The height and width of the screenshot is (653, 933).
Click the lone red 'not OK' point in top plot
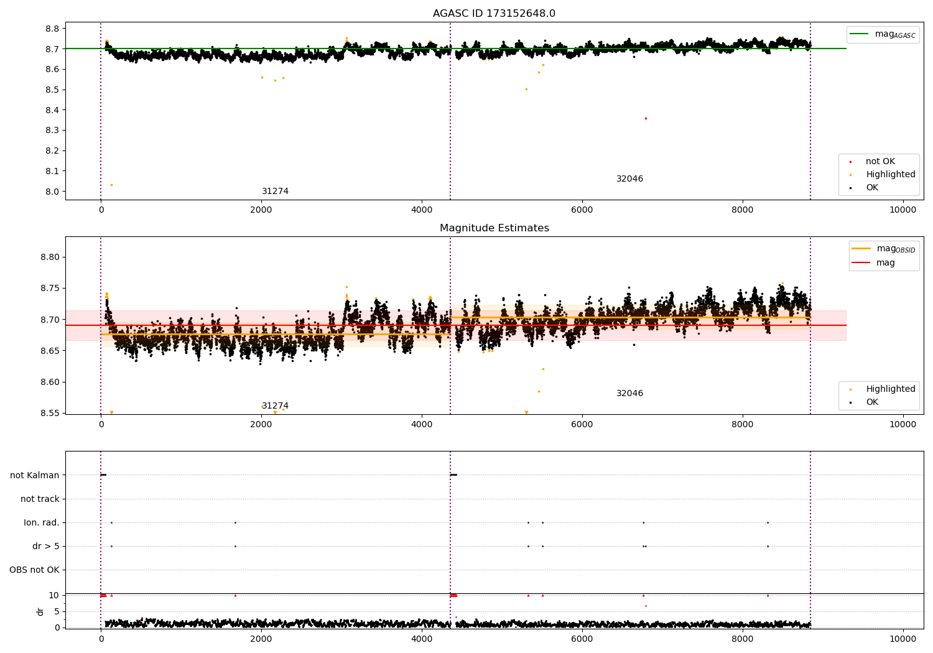pos(646,118)
